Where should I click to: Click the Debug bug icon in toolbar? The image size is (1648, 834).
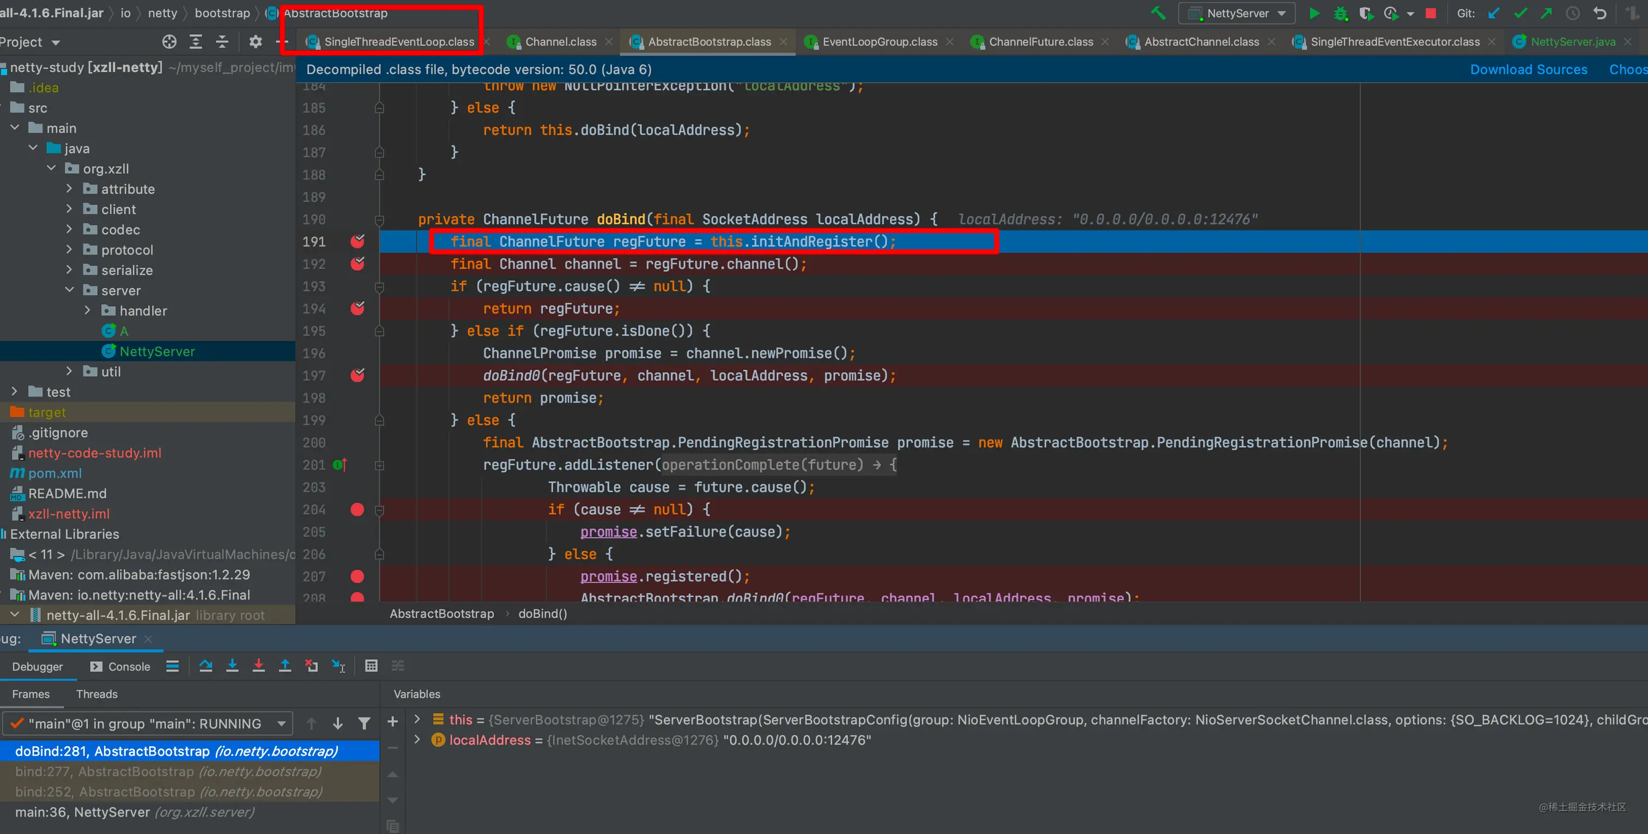click(1340, 14)
